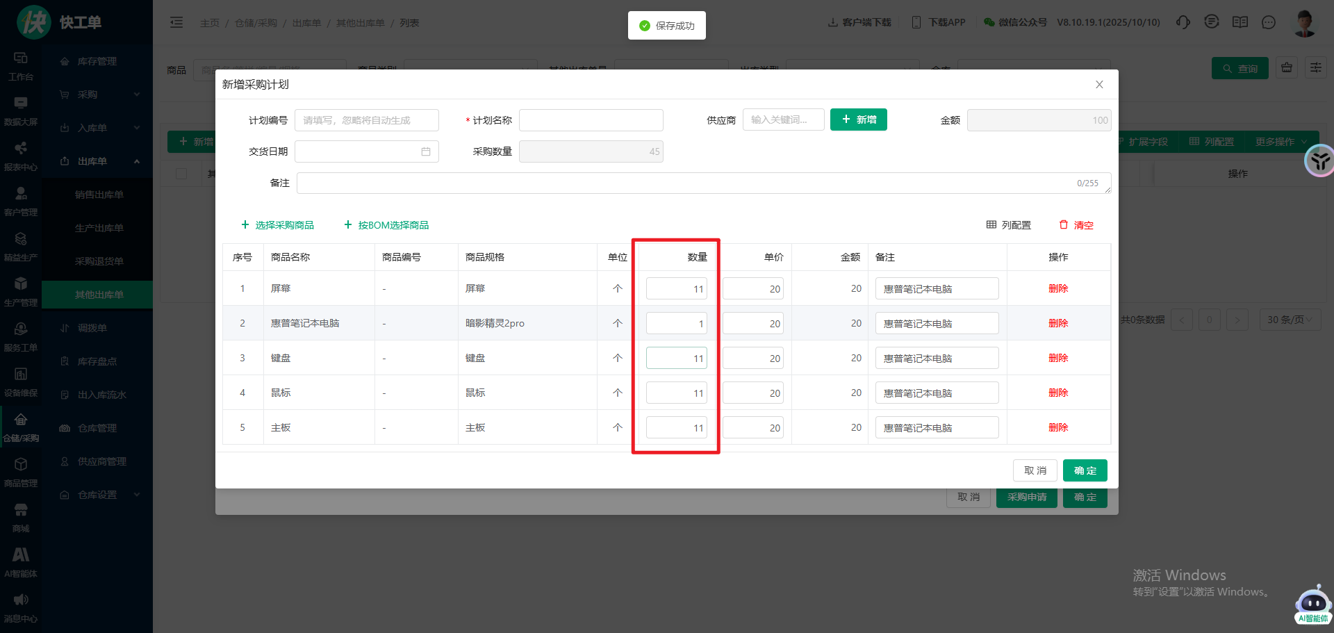Click the 选择采购商品 link

[x=277, y=225]
